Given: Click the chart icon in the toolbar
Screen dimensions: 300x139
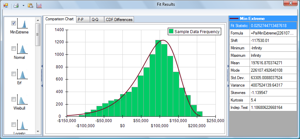Looking at the screenshot, I should 39,5.
